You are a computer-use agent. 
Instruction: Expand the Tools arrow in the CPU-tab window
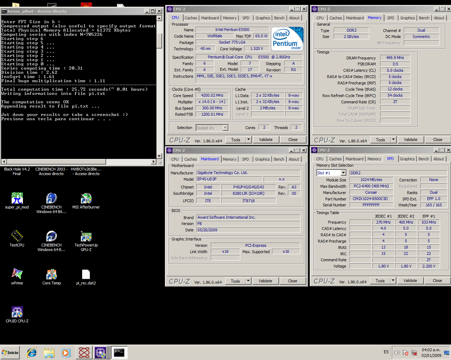pyautogui.click(x=248, y=140)
